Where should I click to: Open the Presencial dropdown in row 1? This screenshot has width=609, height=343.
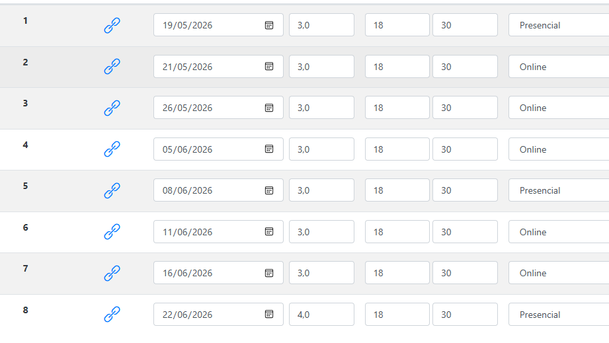click(558, 25)
